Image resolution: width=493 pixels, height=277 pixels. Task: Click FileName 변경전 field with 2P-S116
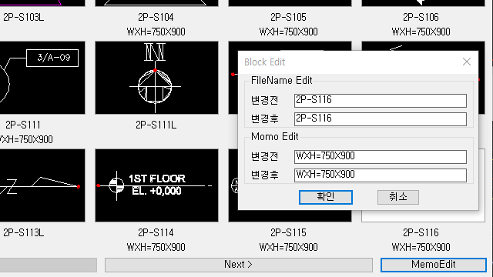pos(380,101)
